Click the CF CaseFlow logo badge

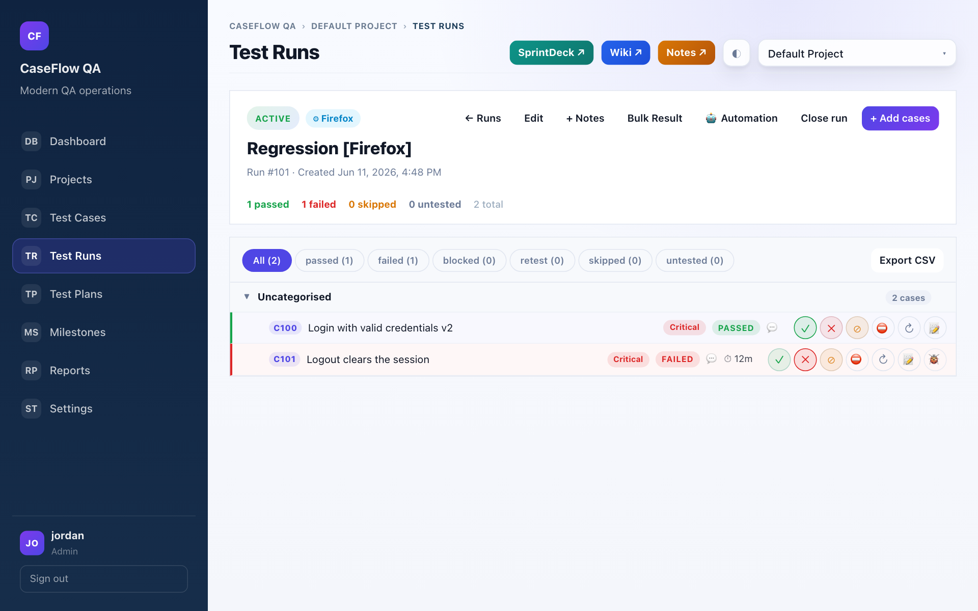coord(34,36)
